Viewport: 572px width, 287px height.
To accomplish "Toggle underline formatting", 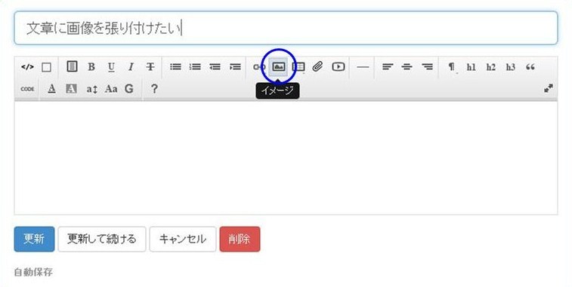I will [x=111, y=67].
